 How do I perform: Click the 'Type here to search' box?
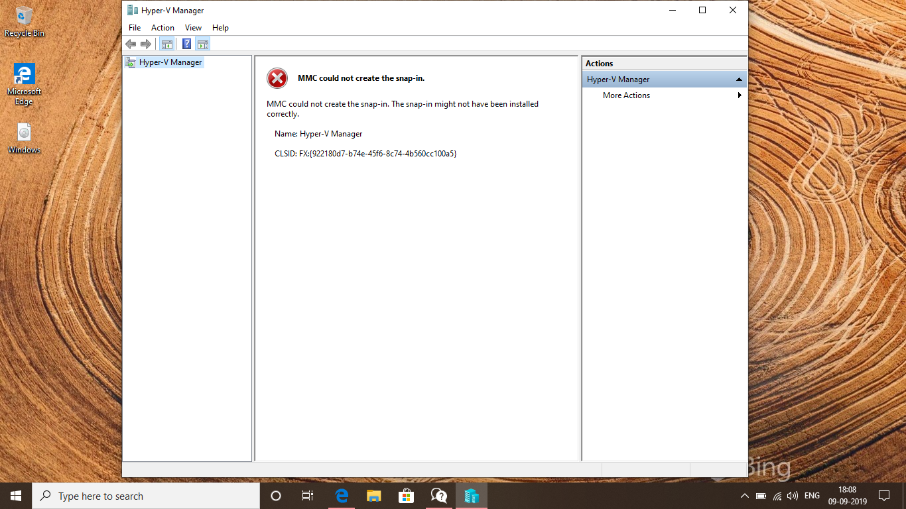[x=146, y=496]
